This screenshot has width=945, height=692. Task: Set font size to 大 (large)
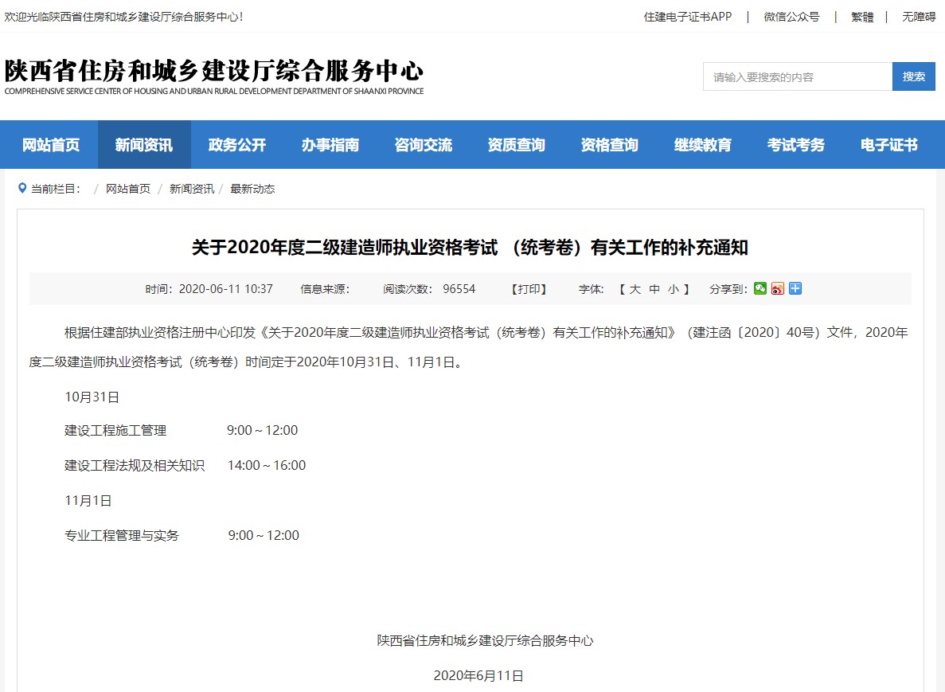click(635, 289)
